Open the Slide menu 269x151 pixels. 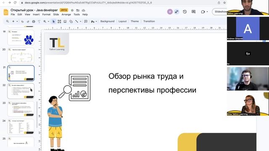pyautogui.click(x=56, y=15)
